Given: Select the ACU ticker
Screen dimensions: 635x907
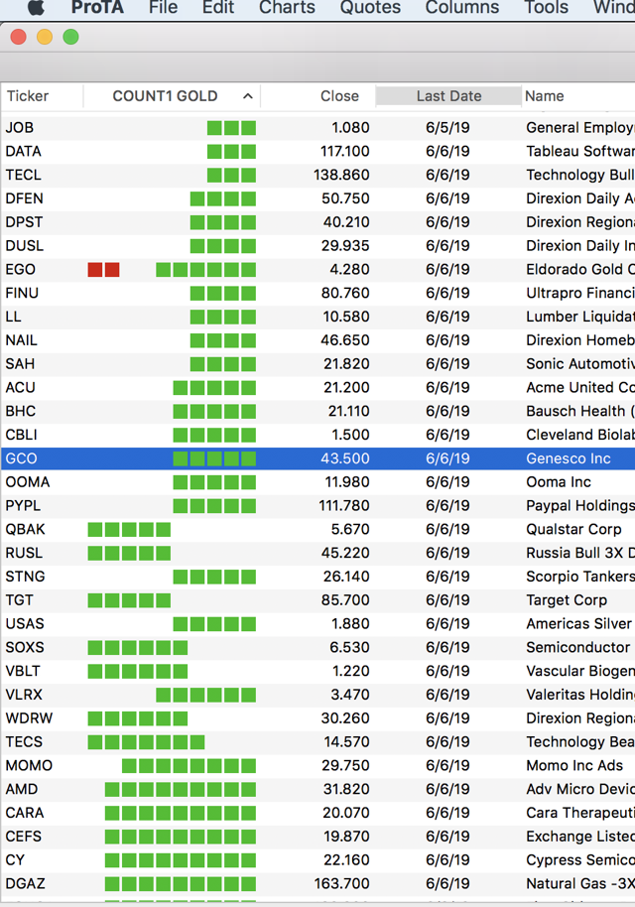Looking at the screenshot, I should pos(20,388).
